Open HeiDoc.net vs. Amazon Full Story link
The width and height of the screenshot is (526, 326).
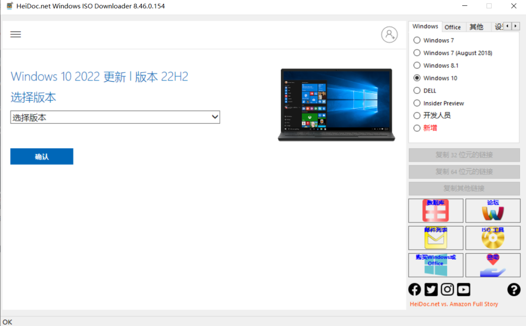click(x=453, y=304)
